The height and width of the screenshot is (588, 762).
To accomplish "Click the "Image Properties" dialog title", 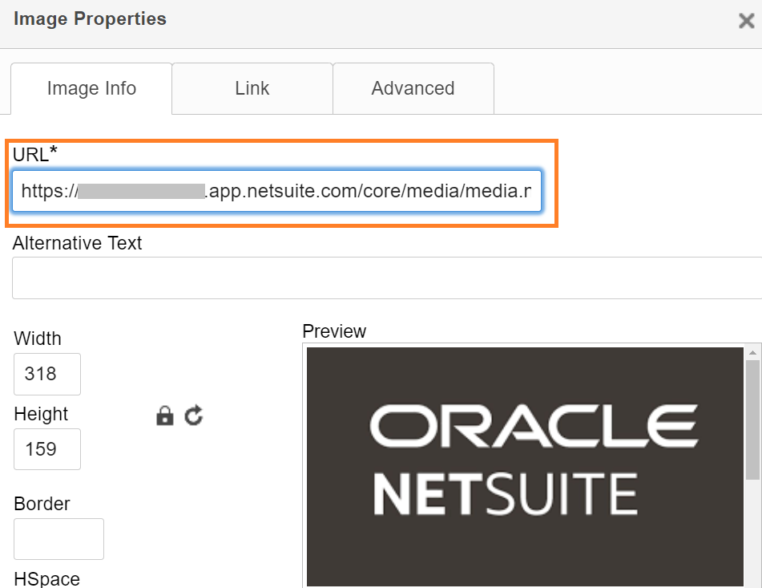I will (90, 18).
